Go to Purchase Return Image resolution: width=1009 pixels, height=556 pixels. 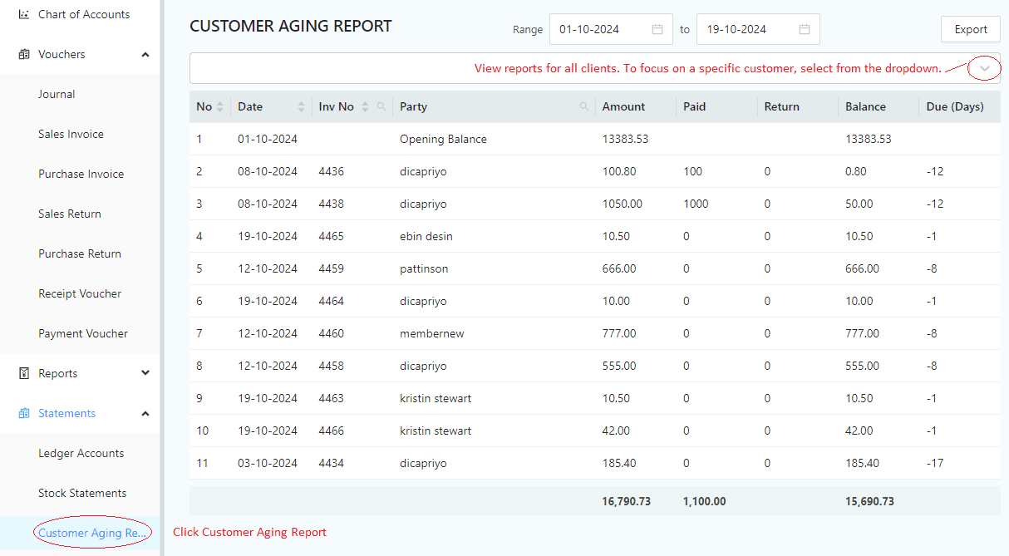coord(80,253)
